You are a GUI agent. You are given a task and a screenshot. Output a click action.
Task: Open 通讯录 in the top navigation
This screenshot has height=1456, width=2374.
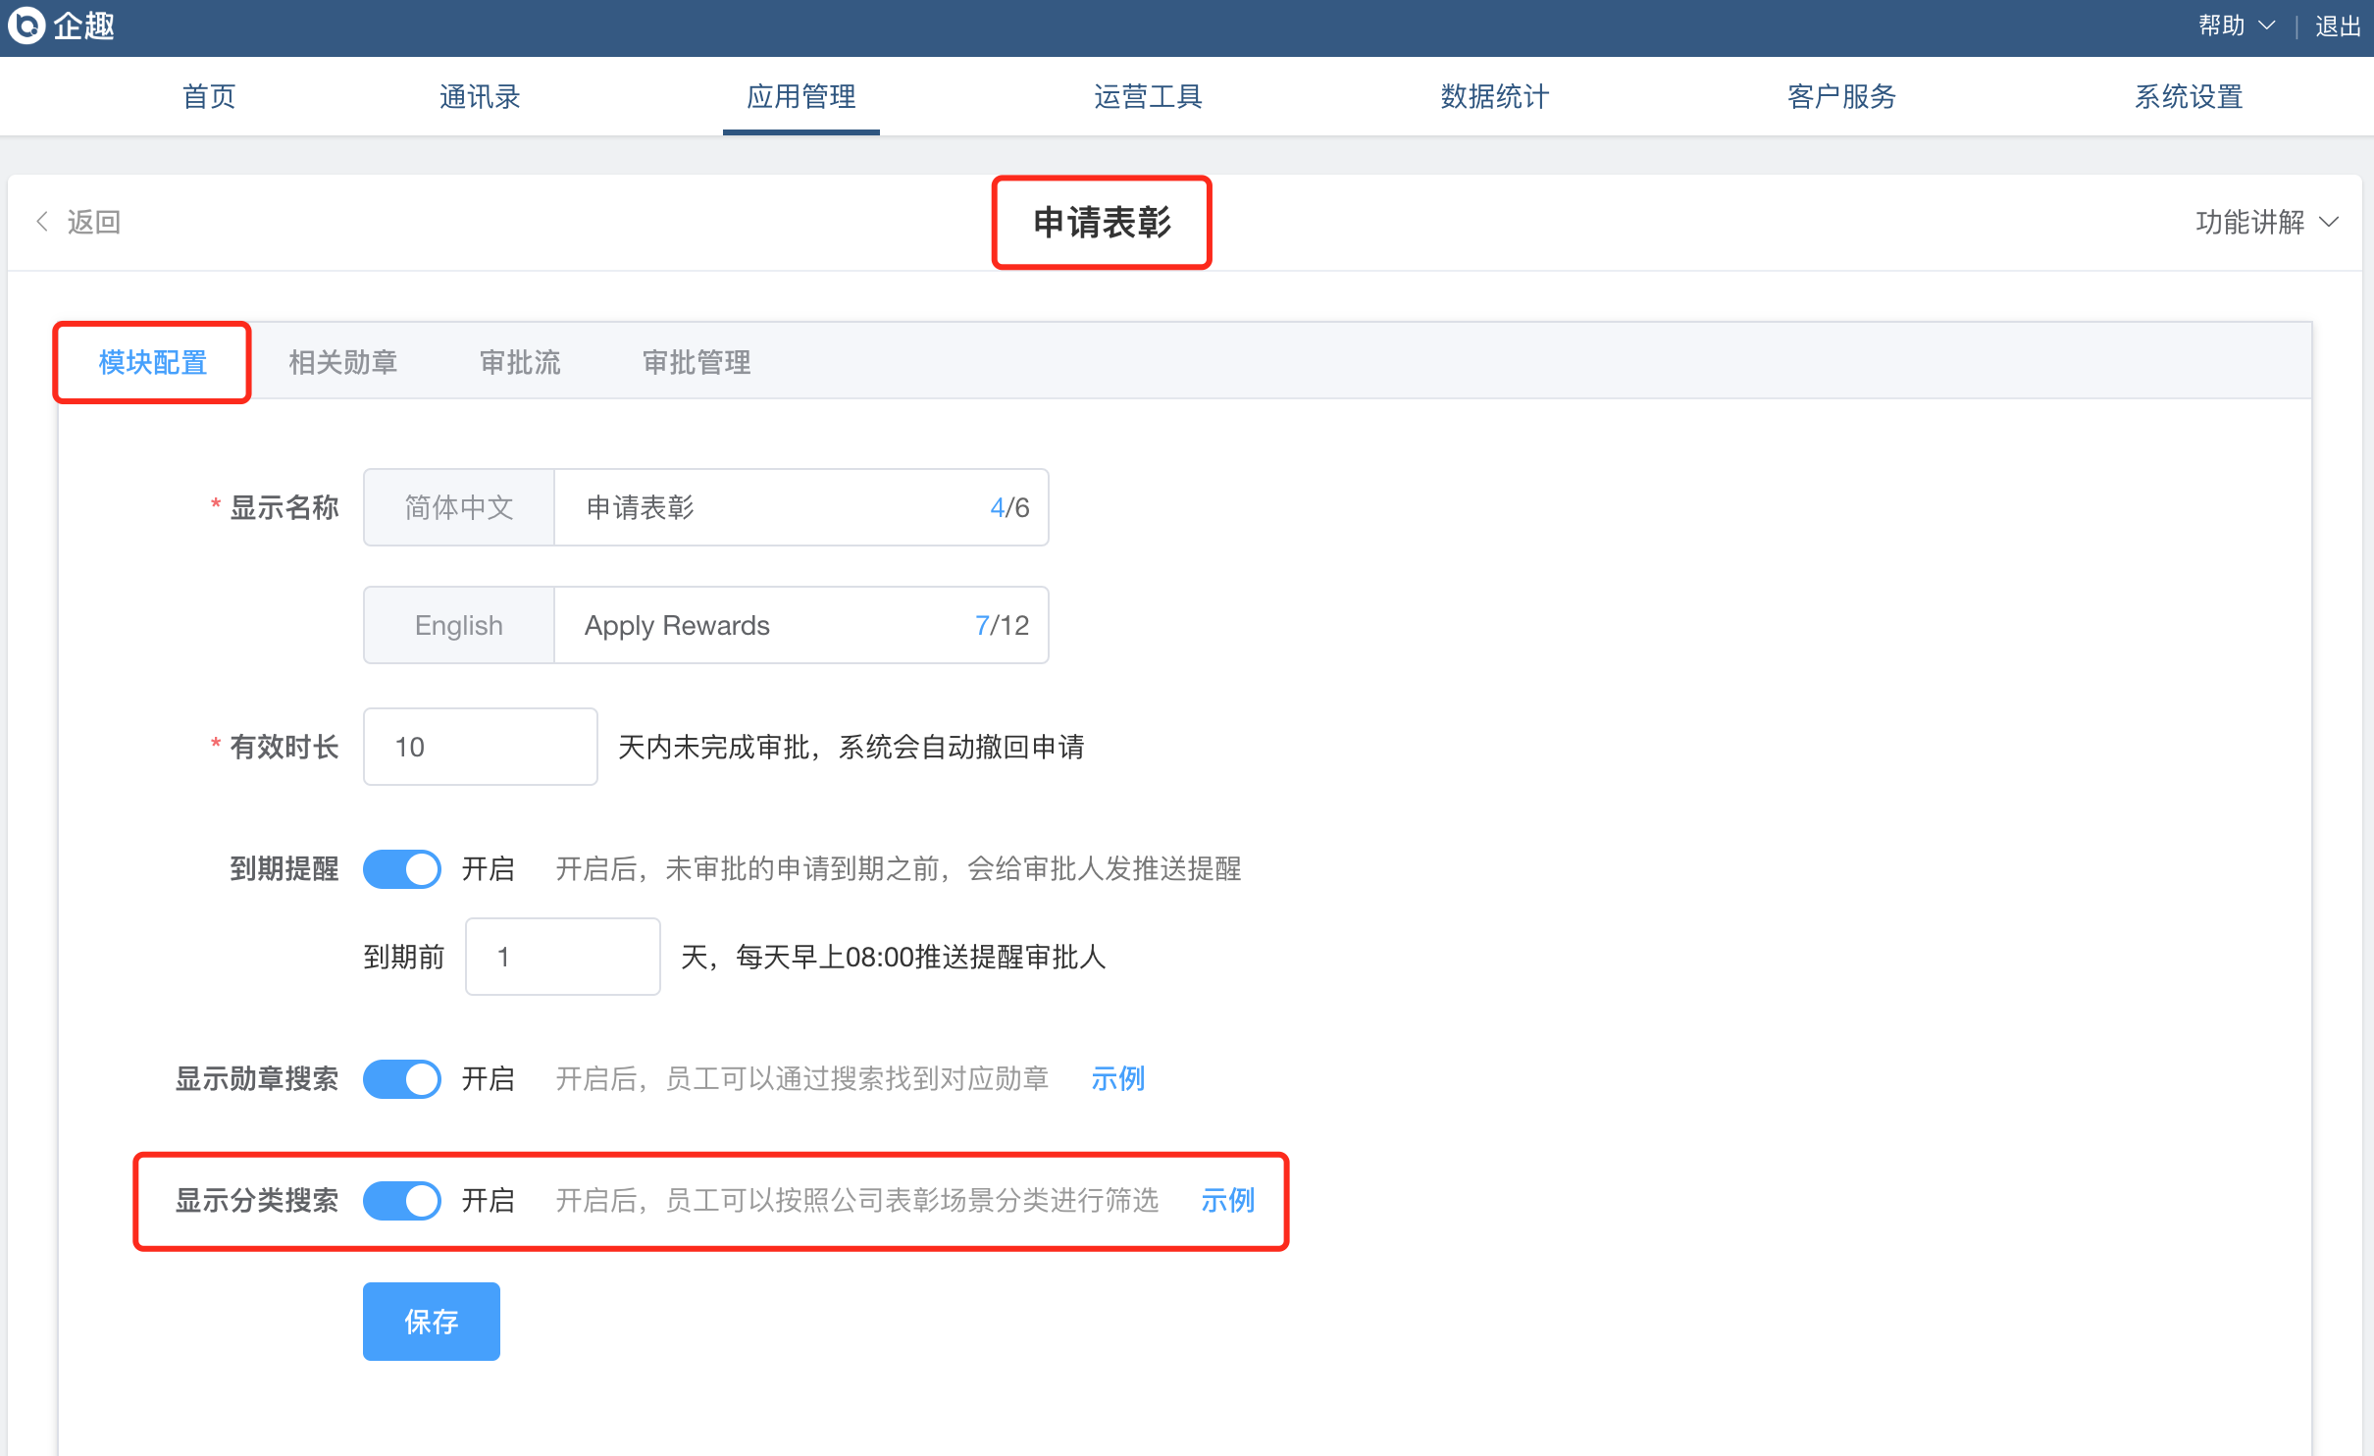click(x=480, y=96)
